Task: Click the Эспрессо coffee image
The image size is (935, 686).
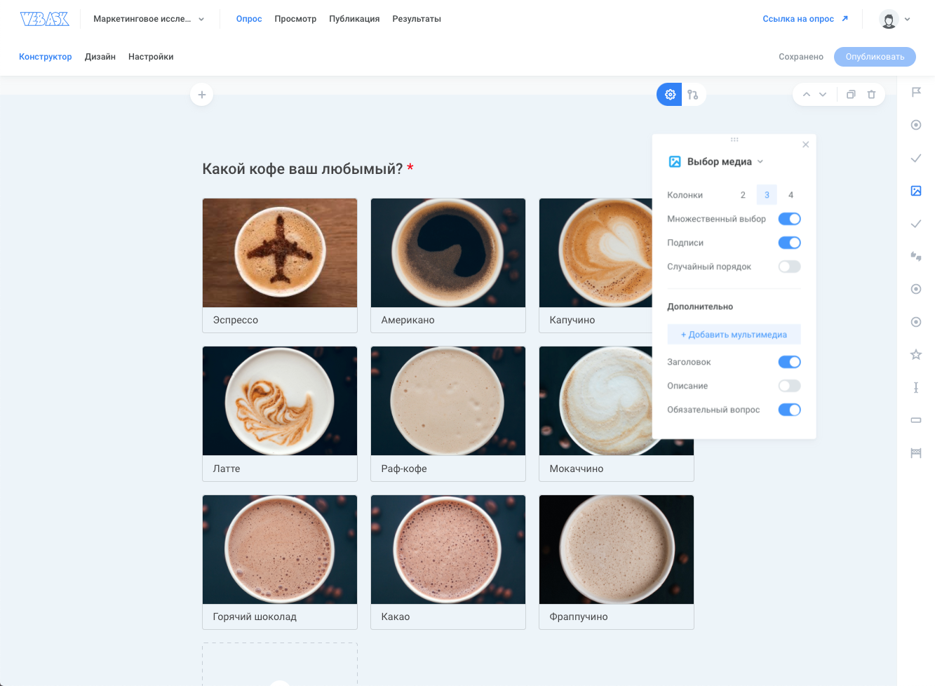Action: 280,253
